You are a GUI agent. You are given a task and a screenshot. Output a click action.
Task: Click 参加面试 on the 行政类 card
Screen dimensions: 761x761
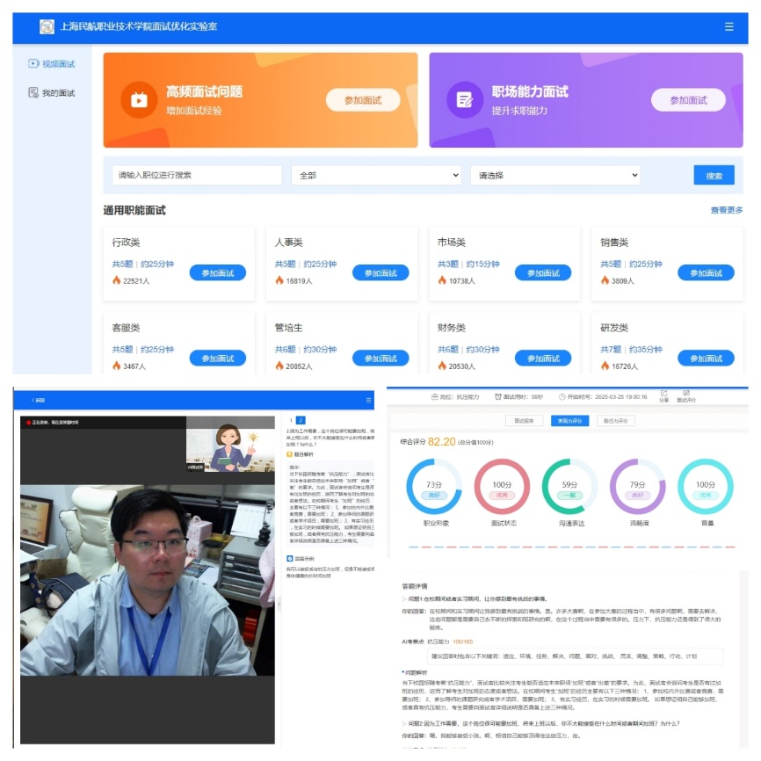coord(217,272)
